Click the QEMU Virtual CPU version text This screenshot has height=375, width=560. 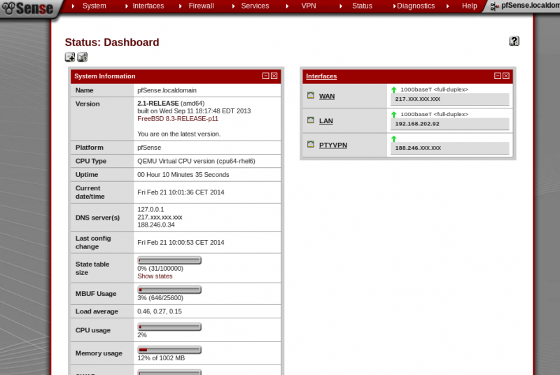click(196, 162)
